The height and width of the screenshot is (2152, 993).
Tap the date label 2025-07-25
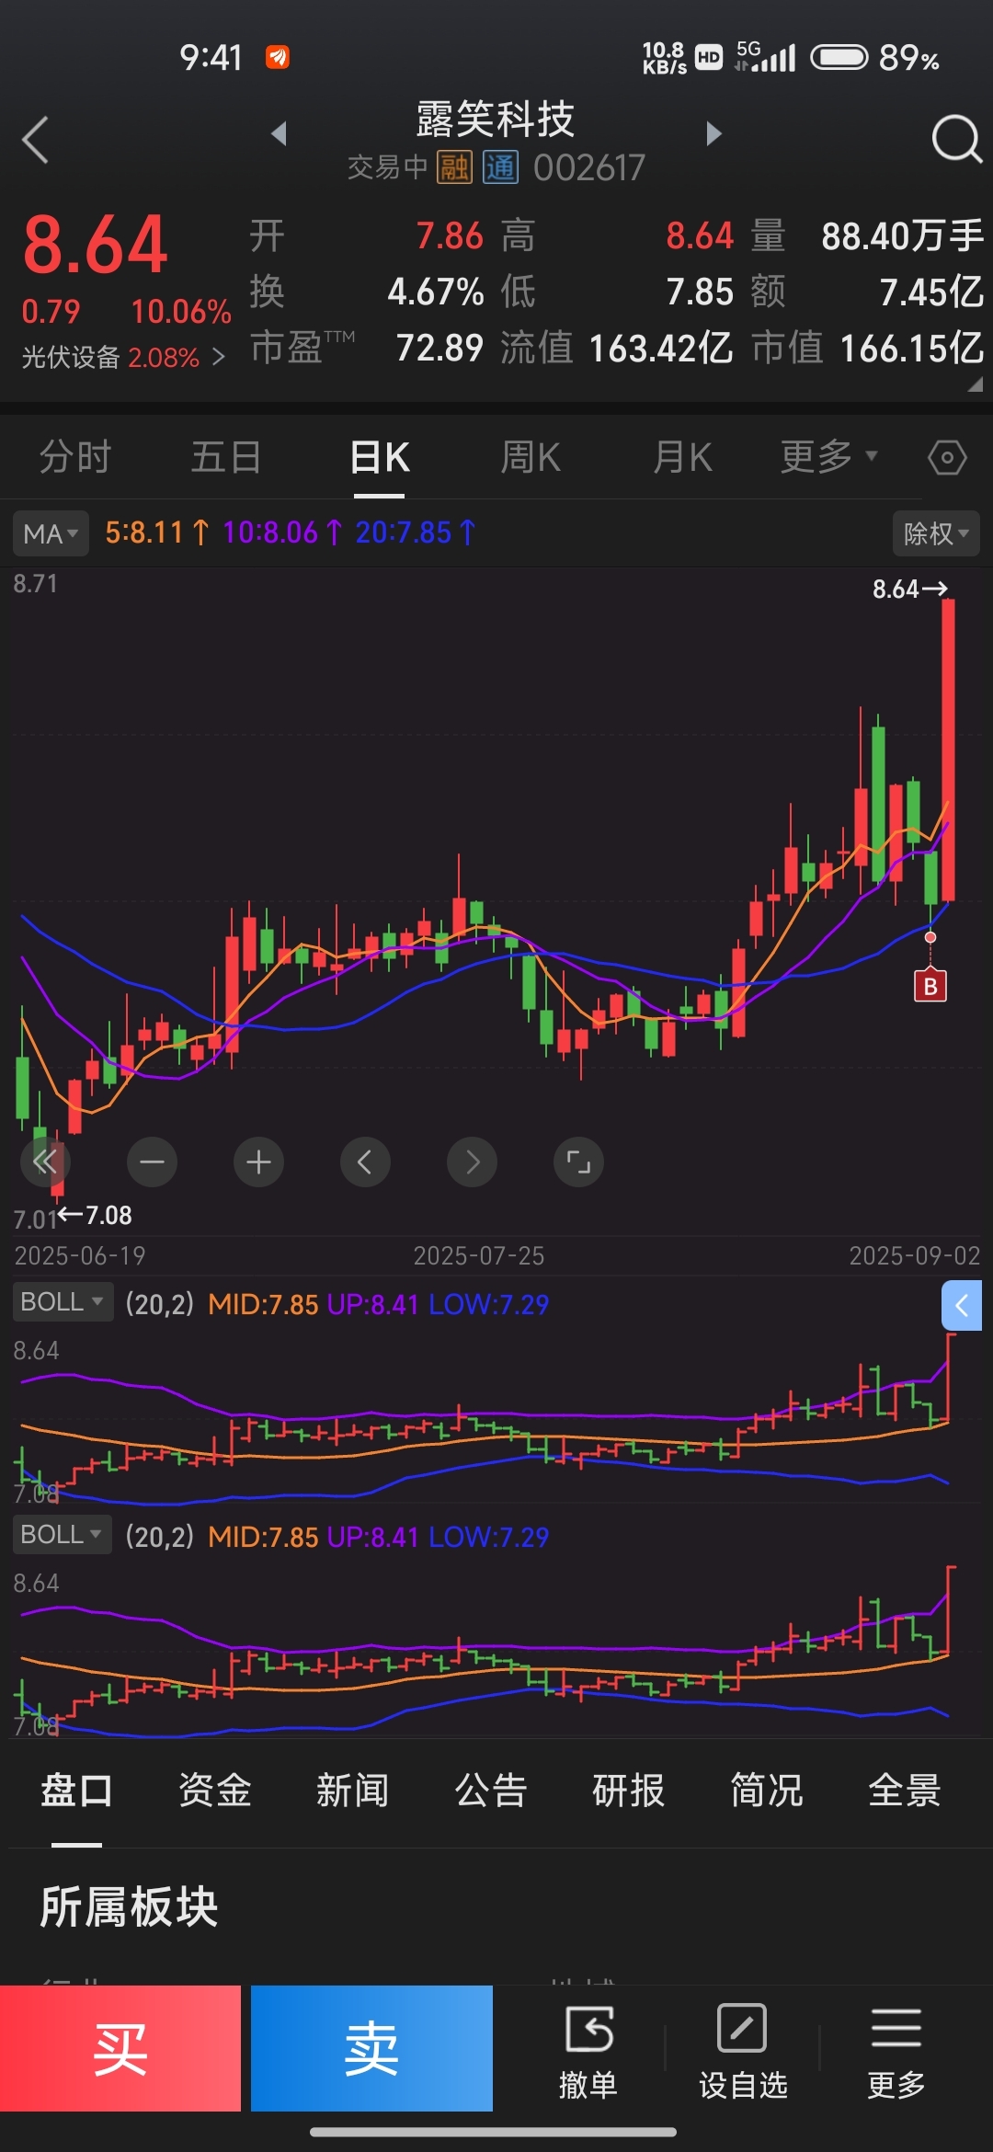point(479,1255)
